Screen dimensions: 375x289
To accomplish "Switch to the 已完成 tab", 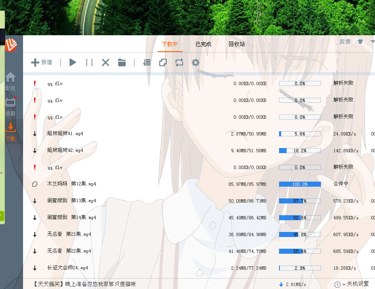I will tap(203, 44).
